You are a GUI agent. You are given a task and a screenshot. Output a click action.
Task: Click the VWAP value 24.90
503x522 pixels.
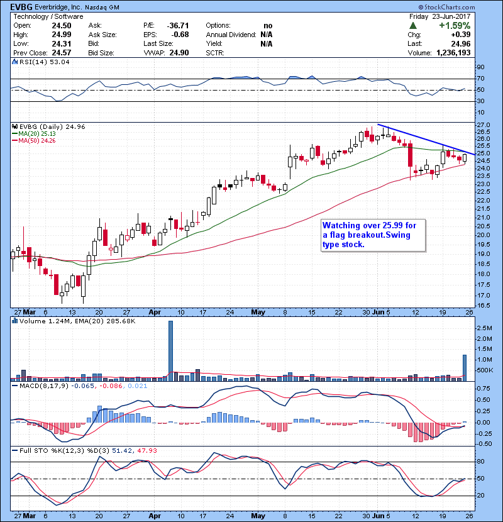pos(179,53)
